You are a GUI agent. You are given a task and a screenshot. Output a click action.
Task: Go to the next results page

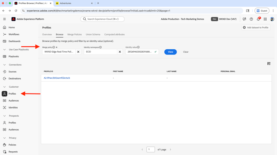171,149
